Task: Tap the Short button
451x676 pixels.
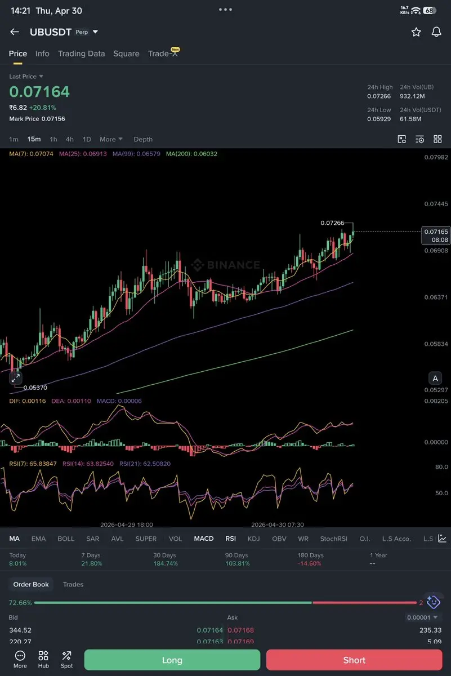Action: [x=354, y=660]
